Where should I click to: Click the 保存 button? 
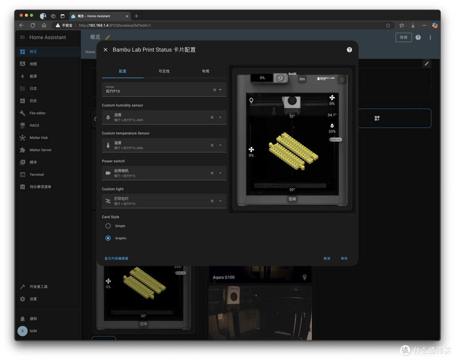[x=344, y=258]
